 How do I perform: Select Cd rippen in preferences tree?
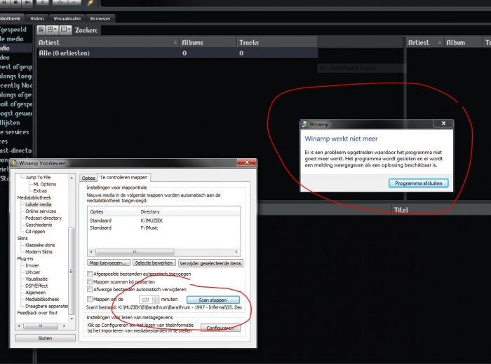click(x=35, y=232)
